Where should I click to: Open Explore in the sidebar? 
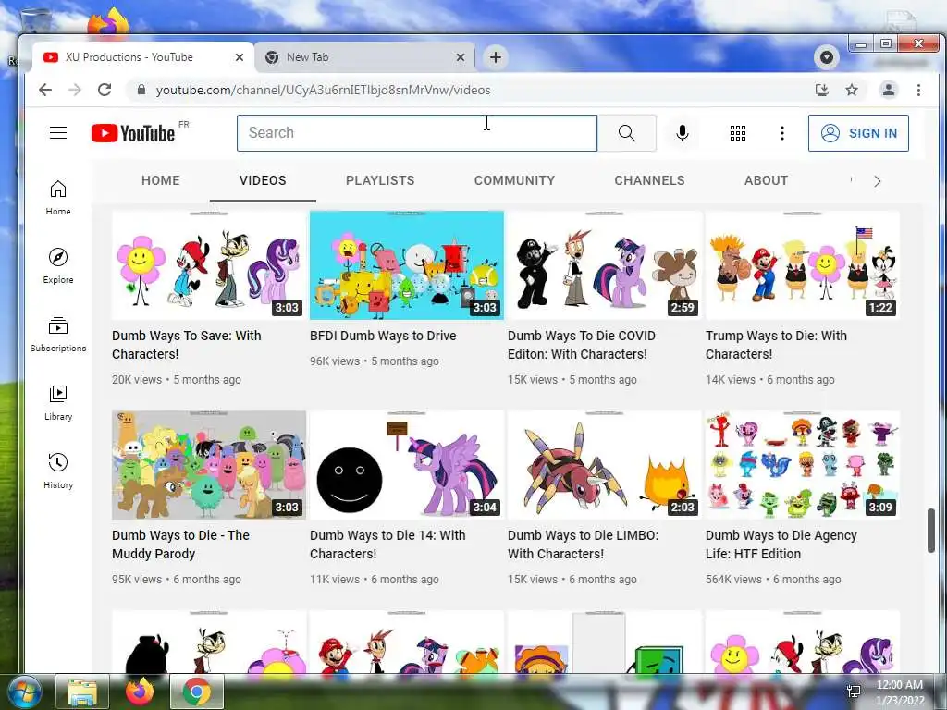[x=58, y=266]
